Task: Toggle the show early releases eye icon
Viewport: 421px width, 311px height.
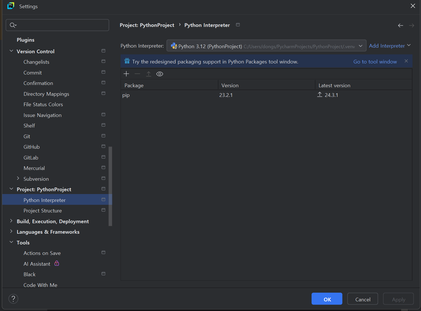Action: tap(160, 74)
